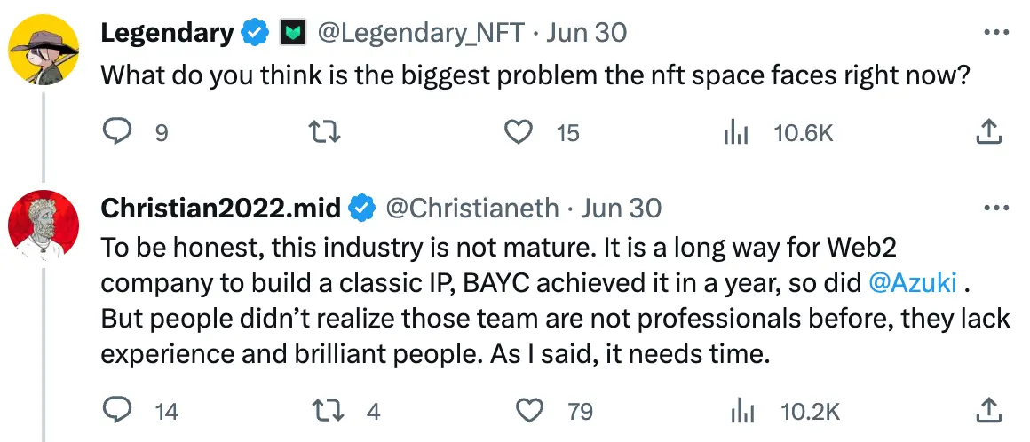The image size is (1030, 442).
Task: Click the Legendary display name
Action: [x=167, y=33]
